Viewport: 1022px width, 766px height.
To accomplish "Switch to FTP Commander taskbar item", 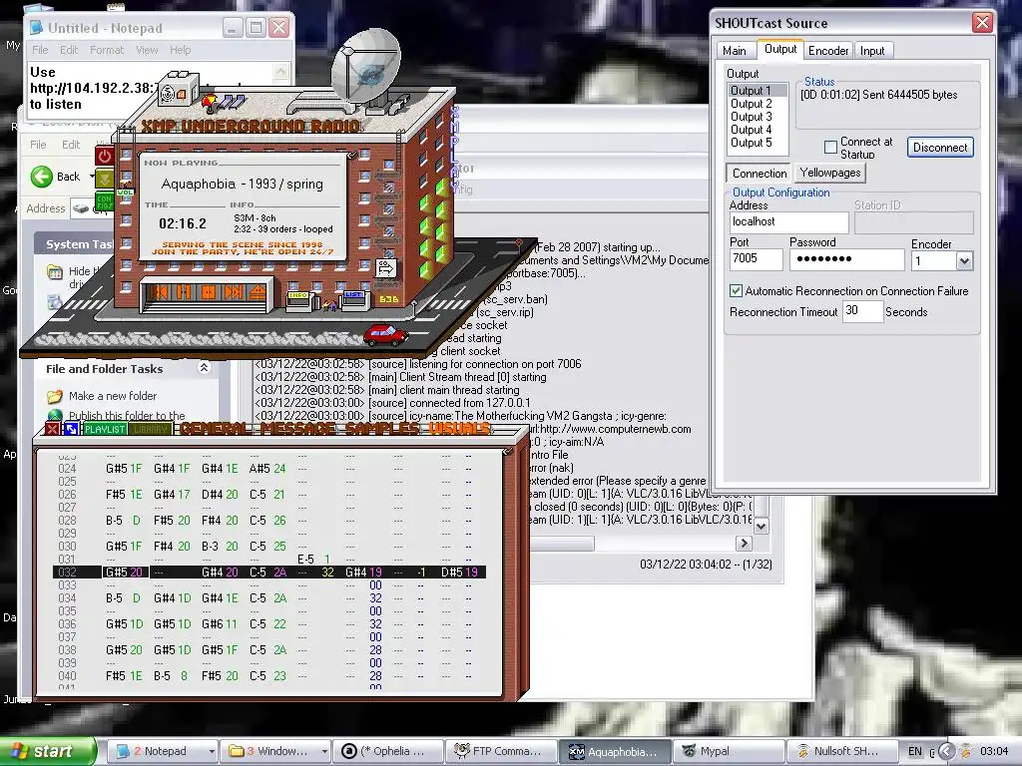I will 501,751.
